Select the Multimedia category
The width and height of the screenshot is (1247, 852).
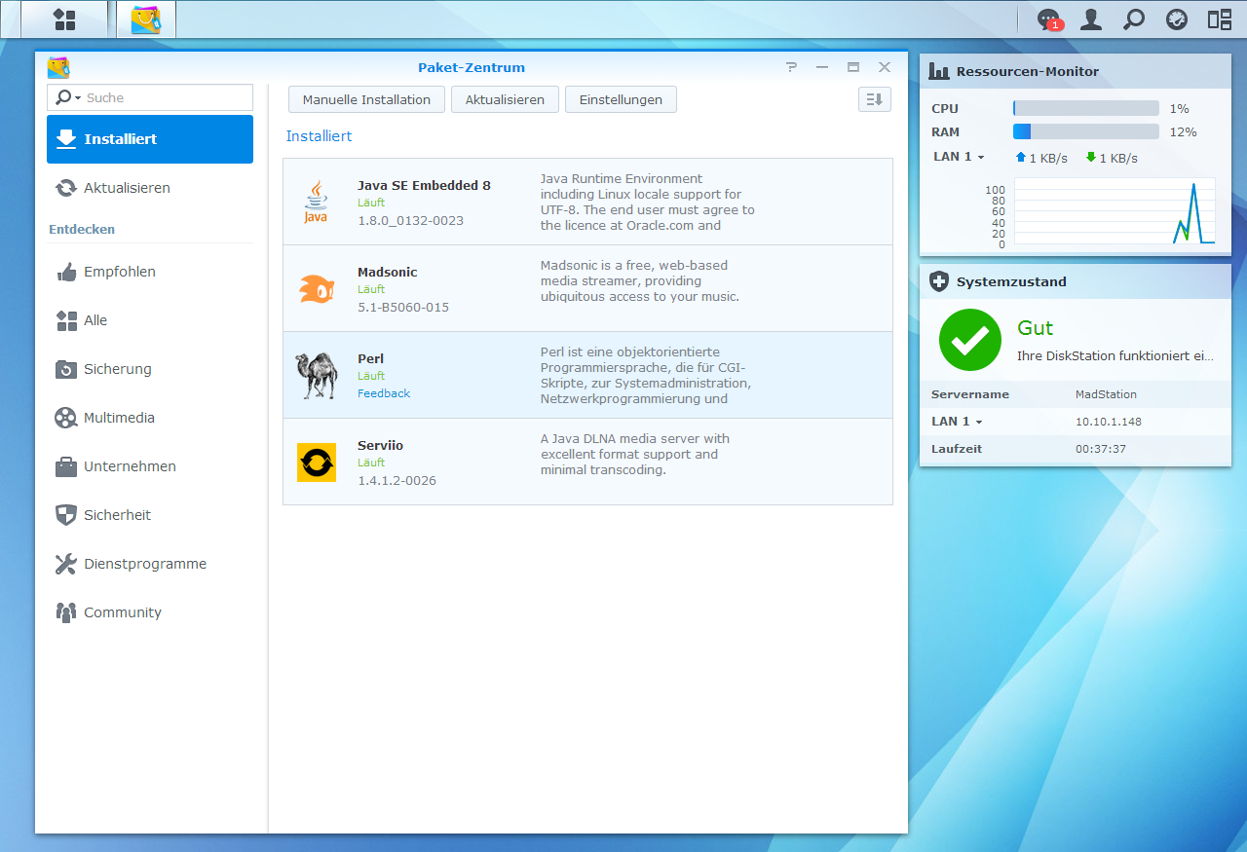[119, 418]
